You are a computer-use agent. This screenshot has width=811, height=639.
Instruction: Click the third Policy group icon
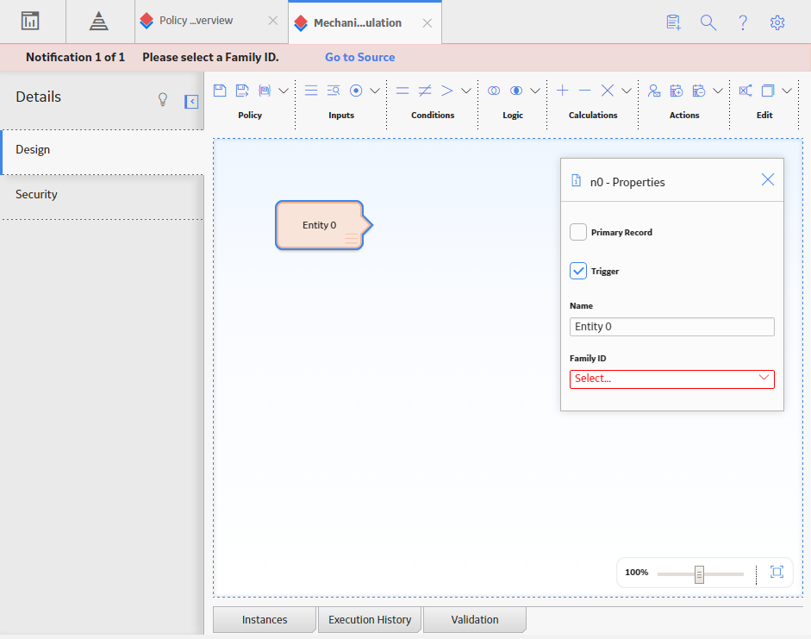(265, 91)
